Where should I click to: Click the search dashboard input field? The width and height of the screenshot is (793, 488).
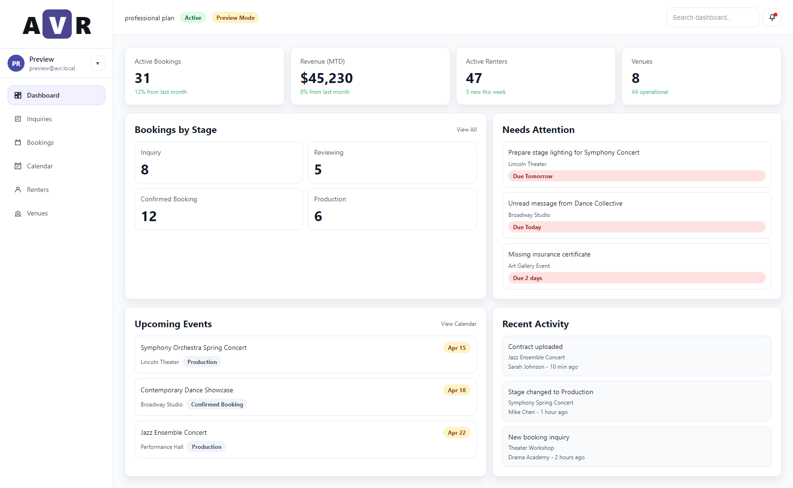[712, 17]
